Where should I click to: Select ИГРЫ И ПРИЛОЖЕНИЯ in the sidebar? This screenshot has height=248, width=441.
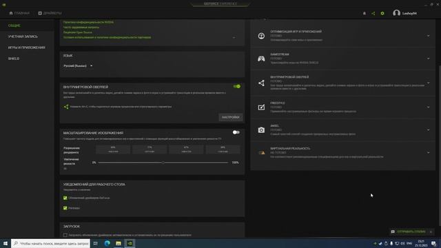click(x=26, y=48)
